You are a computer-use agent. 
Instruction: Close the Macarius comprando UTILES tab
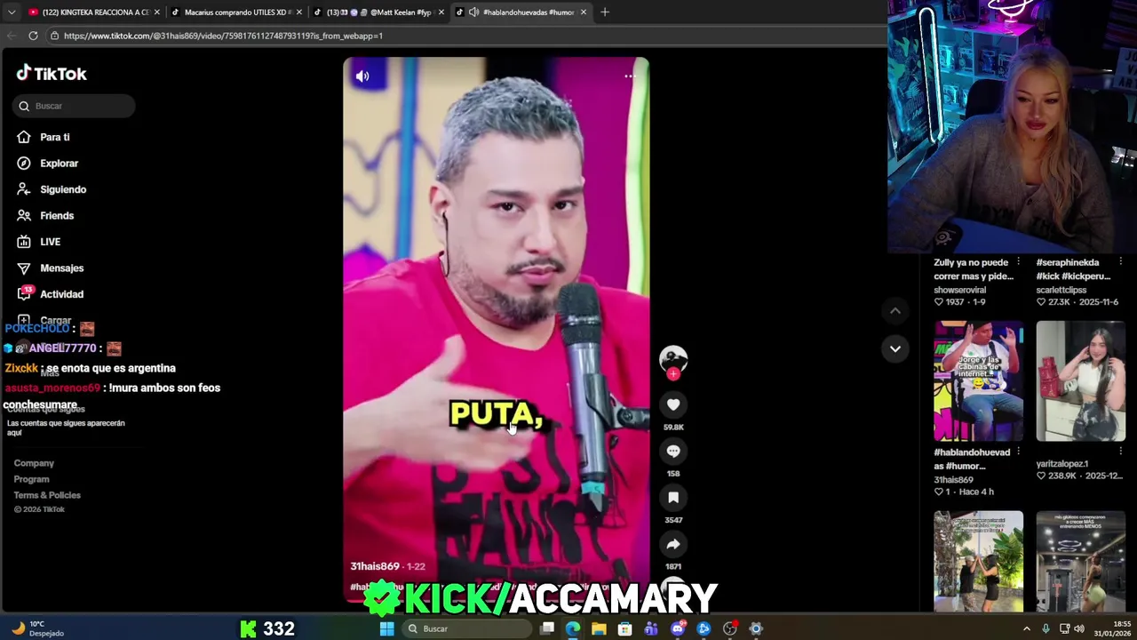tap(300, 12)
